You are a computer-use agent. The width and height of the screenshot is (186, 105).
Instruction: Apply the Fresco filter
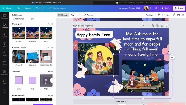(x=19, y=33)
